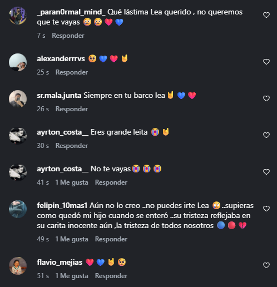Screen dimensions: 277x287
Task: Like the comment by _paran0rmal_mind_
Action: (266, 15)
